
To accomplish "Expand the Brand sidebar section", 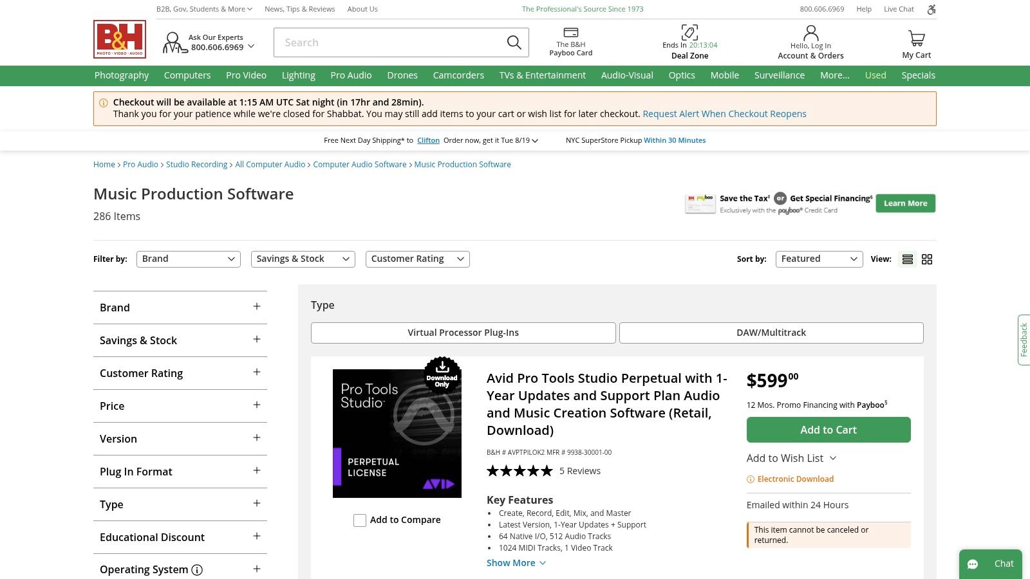I will click(180, 308).
